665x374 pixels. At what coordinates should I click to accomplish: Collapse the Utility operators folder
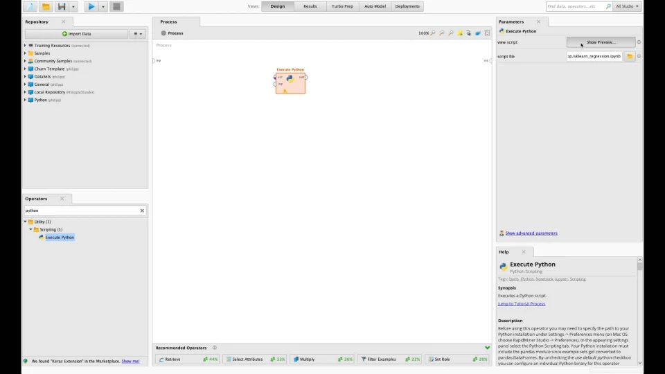pos(26,222)
